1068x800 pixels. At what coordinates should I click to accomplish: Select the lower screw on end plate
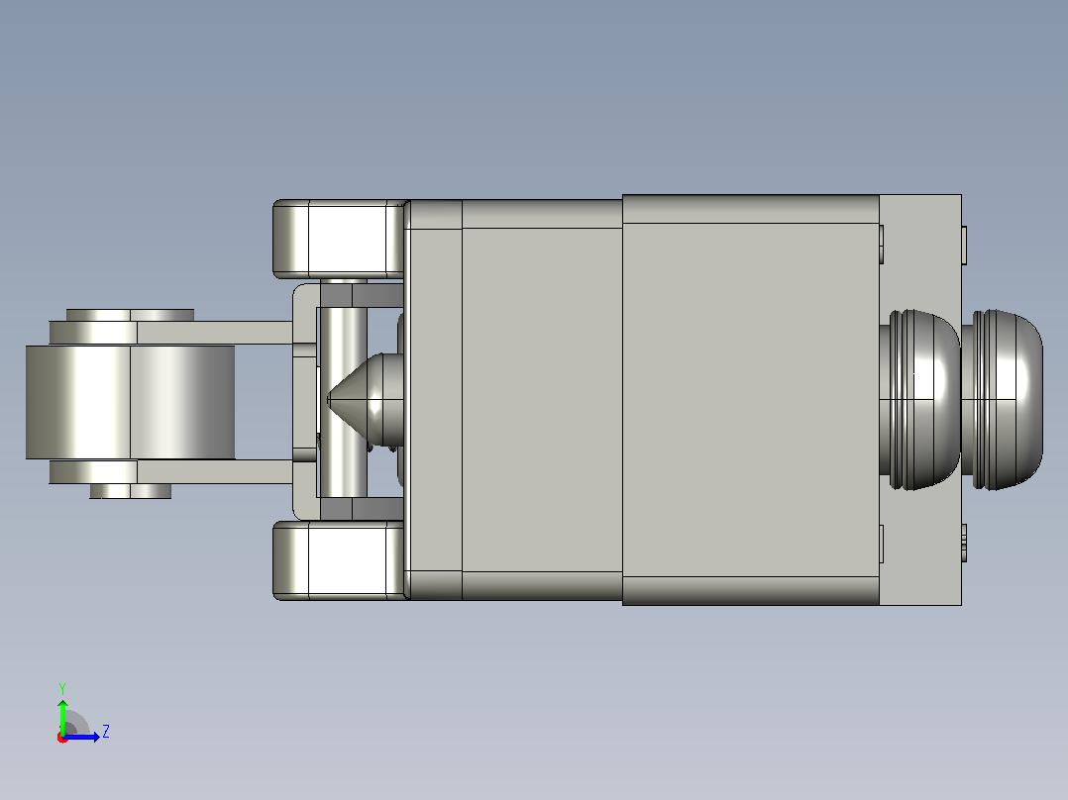[964, 542]
